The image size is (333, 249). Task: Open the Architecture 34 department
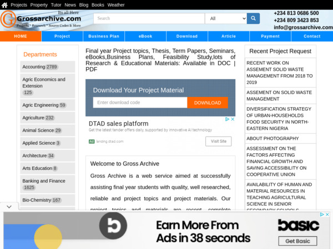click(x=48, y=155)
